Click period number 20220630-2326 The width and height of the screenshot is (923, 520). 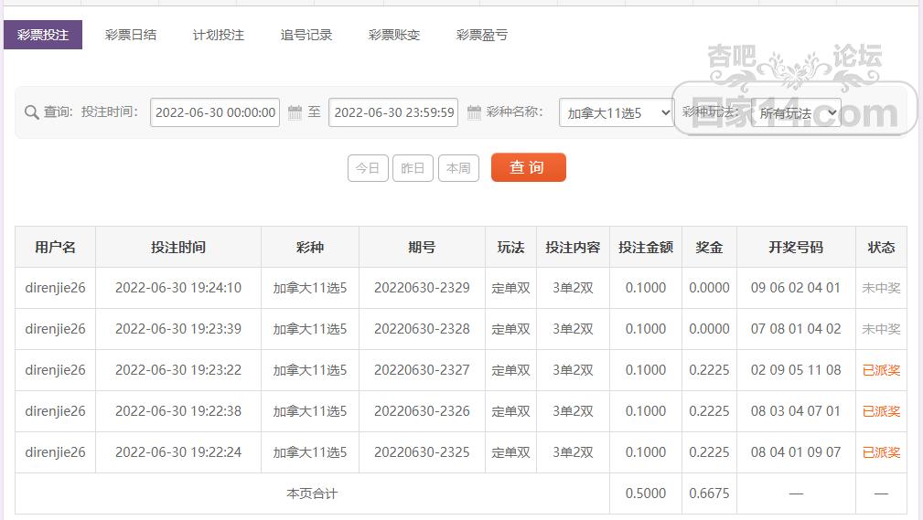(422, 411)
